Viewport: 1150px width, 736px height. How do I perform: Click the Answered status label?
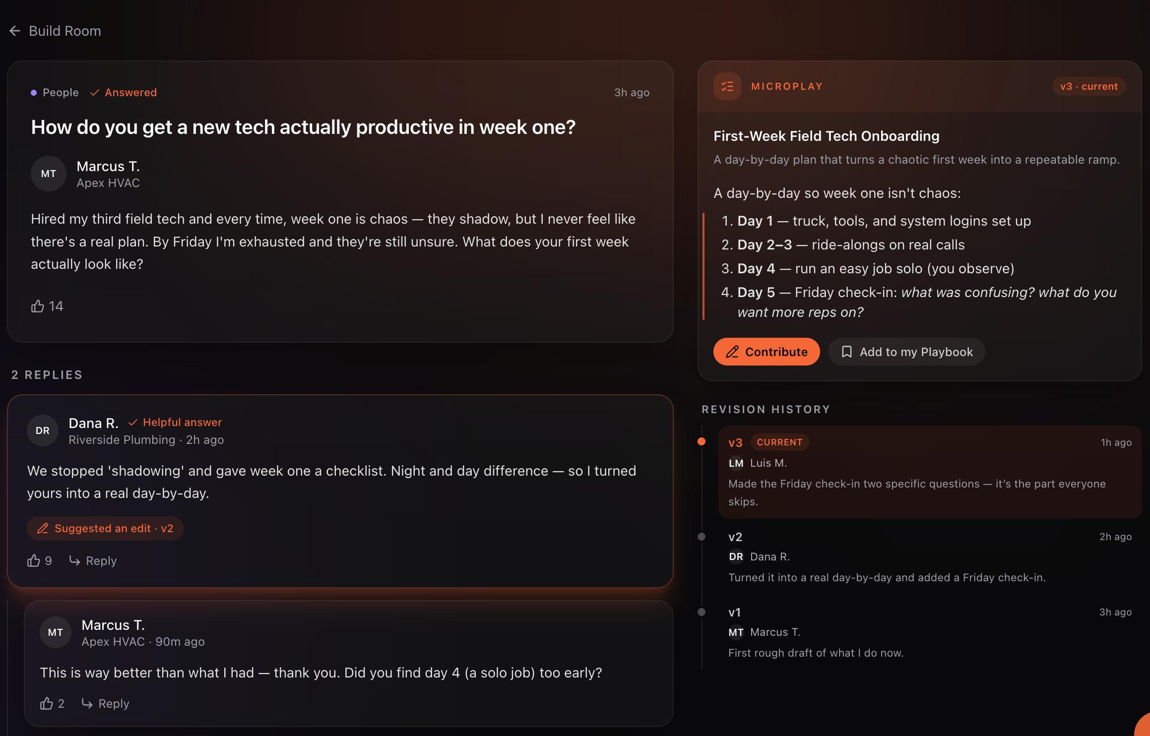click(124, 92)
